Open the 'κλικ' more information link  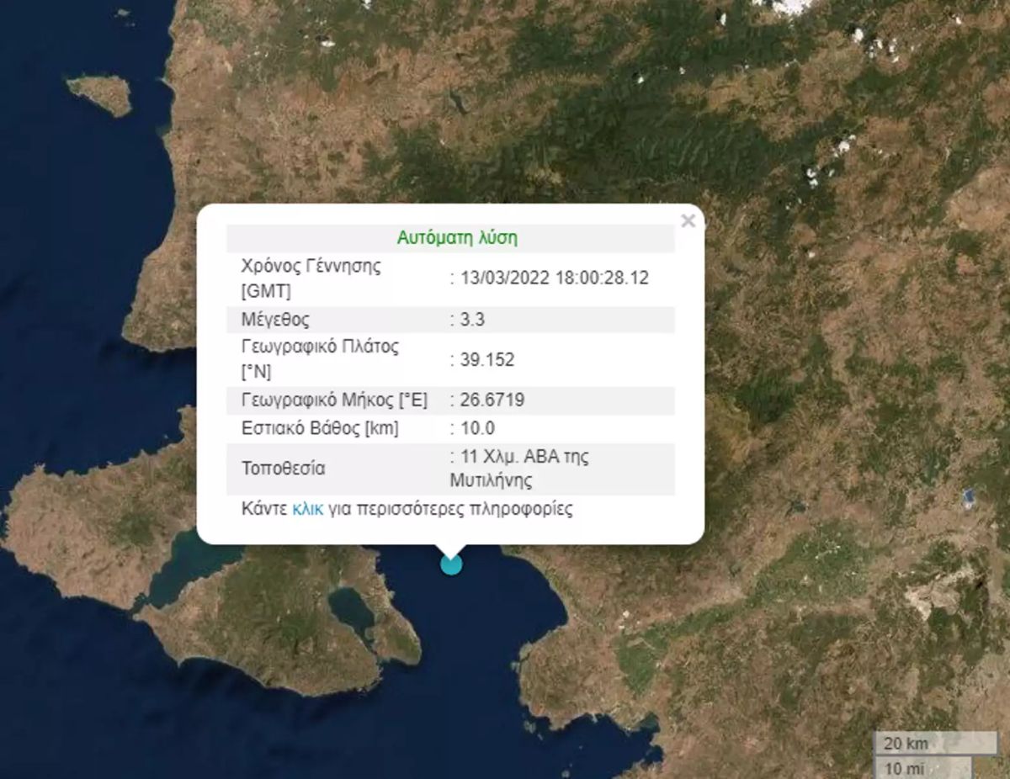[x=307, y=509]
